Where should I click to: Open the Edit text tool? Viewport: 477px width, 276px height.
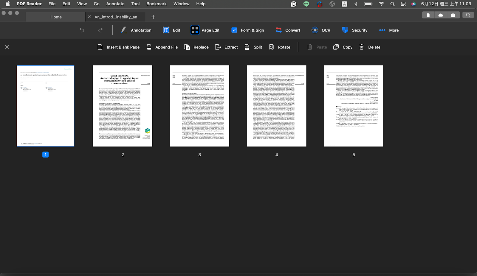(171, 30)
